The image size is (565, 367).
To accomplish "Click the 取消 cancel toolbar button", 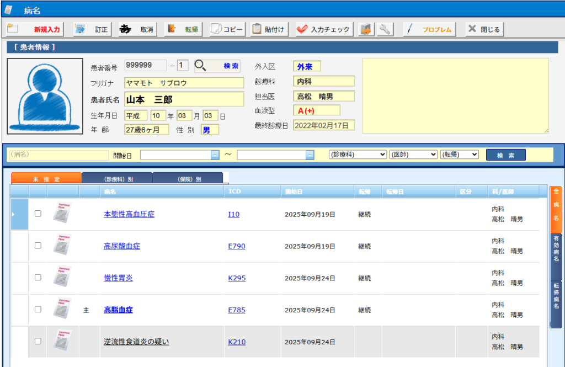I will [137, 29].
